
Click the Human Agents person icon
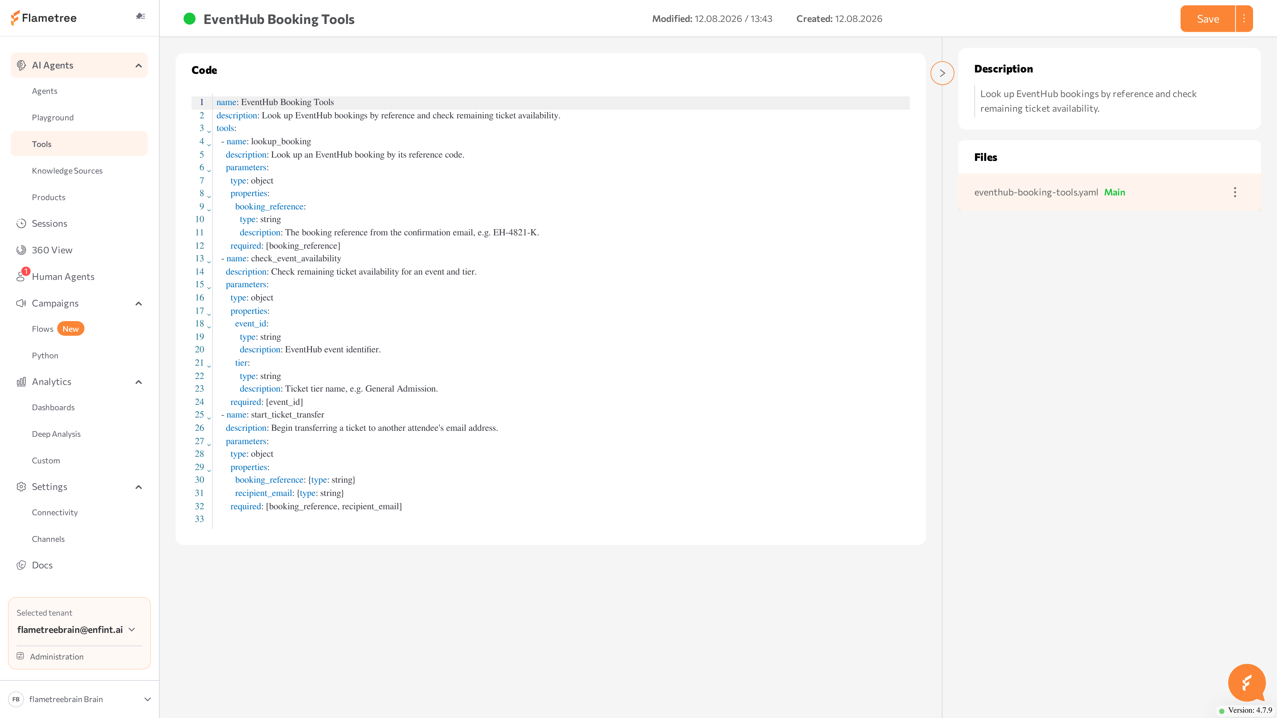click(x=20, y=277)
